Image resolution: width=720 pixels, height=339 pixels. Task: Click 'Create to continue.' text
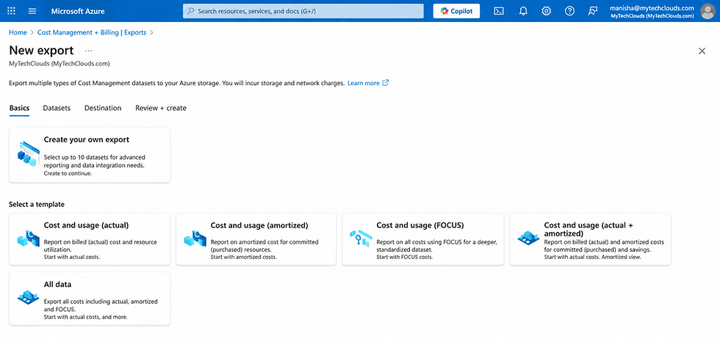(x=68, y=173)
